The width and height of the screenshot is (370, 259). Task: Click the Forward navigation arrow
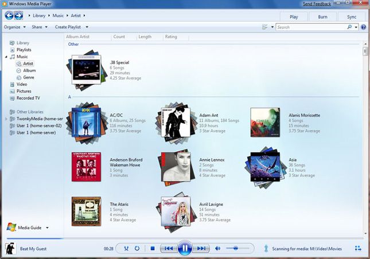pyautogui.click(x=18, y=15)
